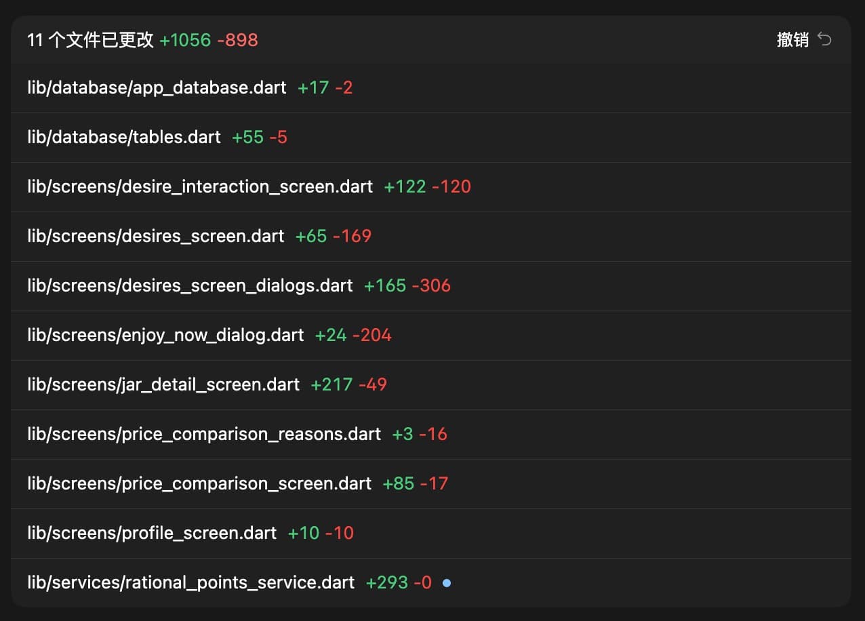This screenshot has height=621, width=865.
Task: Click the blue dot beside rational_points_service.dart
Action: coord(446,582)
